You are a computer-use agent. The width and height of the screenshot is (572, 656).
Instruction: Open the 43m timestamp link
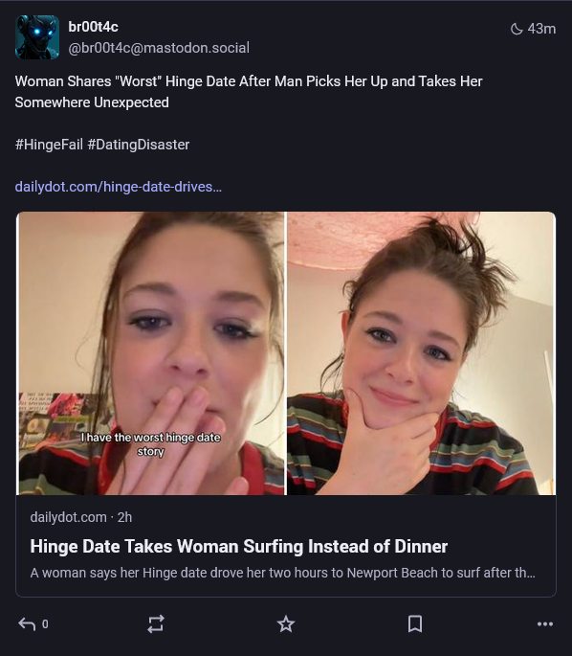point(541,29)
